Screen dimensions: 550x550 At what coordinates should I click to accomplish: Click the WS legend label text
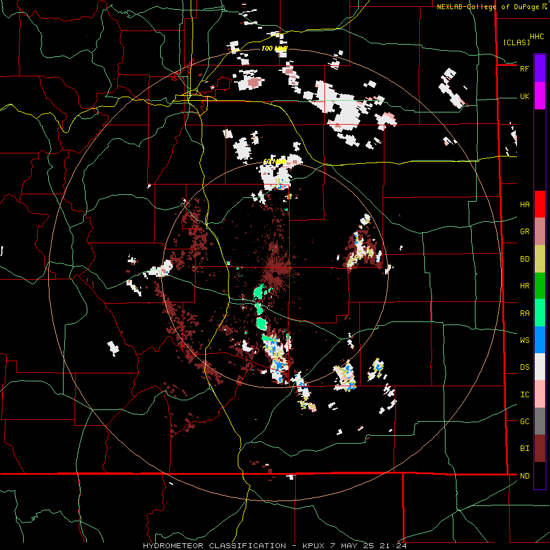click(524, 340)
